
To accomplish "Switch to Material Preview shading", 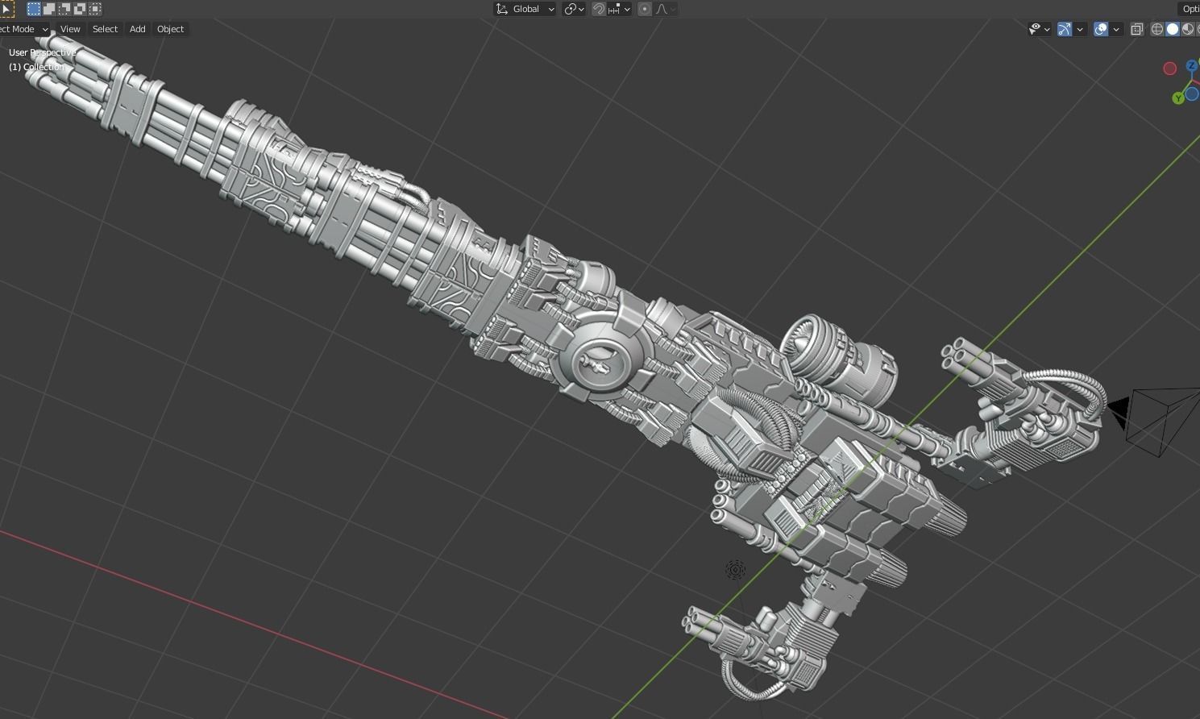I will 1188,29.
